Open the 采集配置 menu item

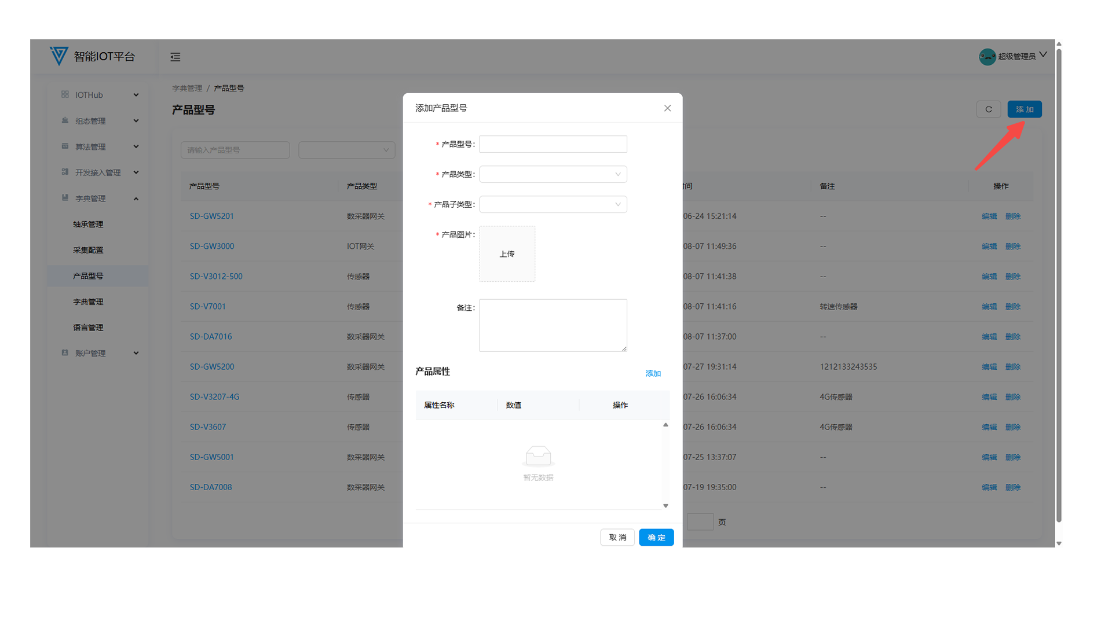pos(88,250)
